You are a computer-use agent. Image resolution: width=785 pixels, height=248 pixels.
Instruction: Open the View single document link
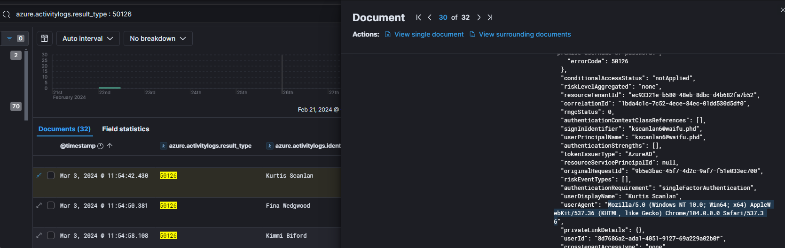point(424,34)
